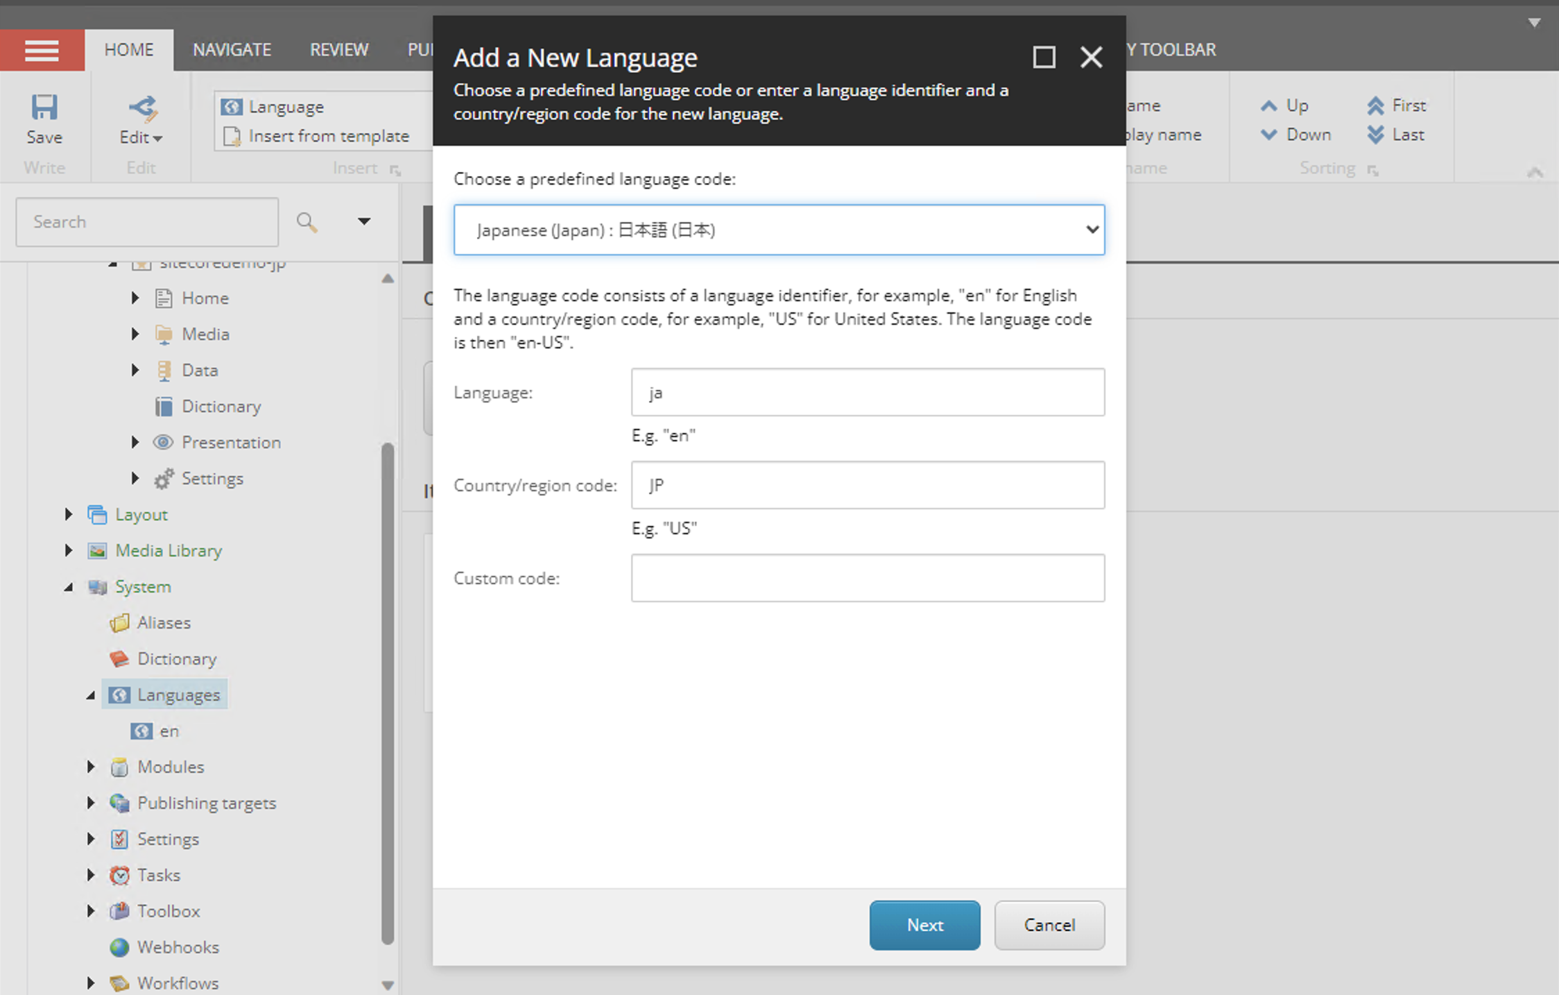Image resolution: width=1559 pixels, height=995 pixels.
Task: Select the site Dictionary book icon
Action: coord(164,407)
